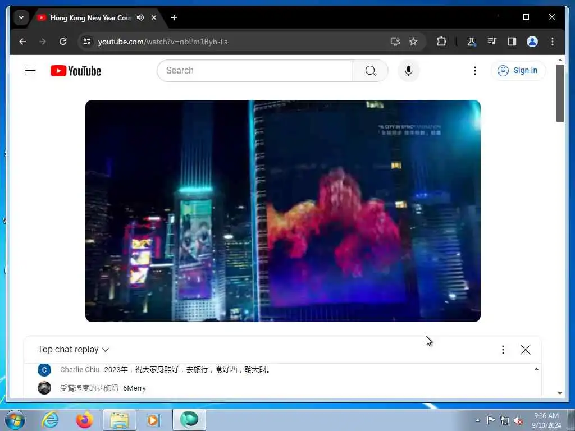The height and width of the screenshot is (431, 575).
Task: View site information icon in address bar
Action: 87,42
